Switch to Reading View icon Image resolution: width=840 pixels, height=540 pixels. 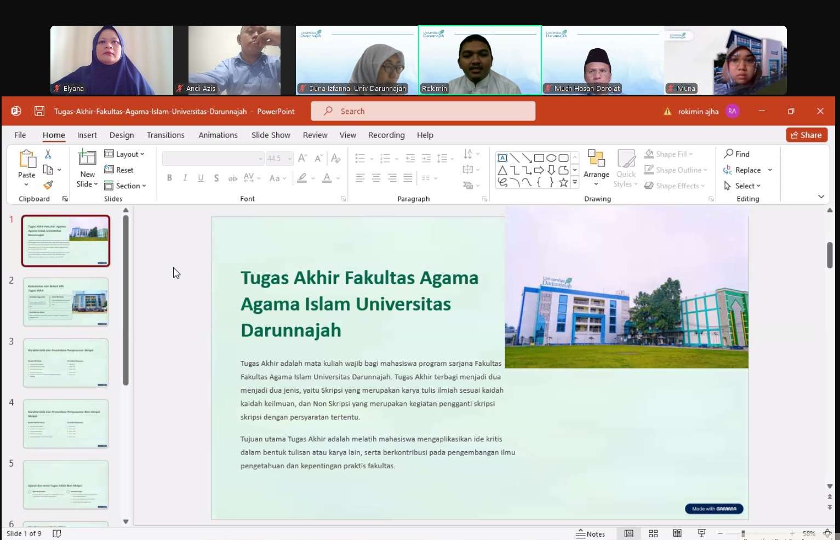677,533
